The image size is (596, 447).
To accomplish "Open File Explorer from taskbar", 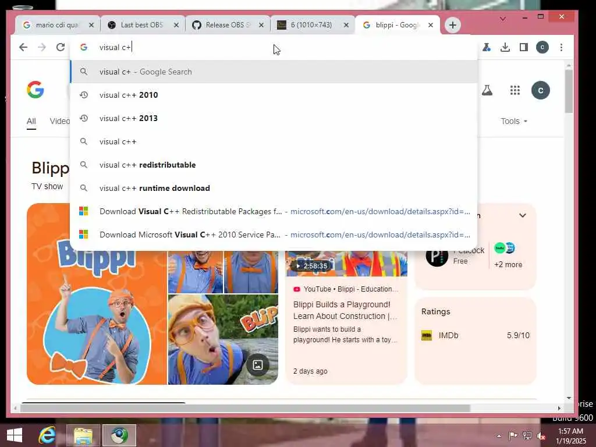I will coord(83,435).
